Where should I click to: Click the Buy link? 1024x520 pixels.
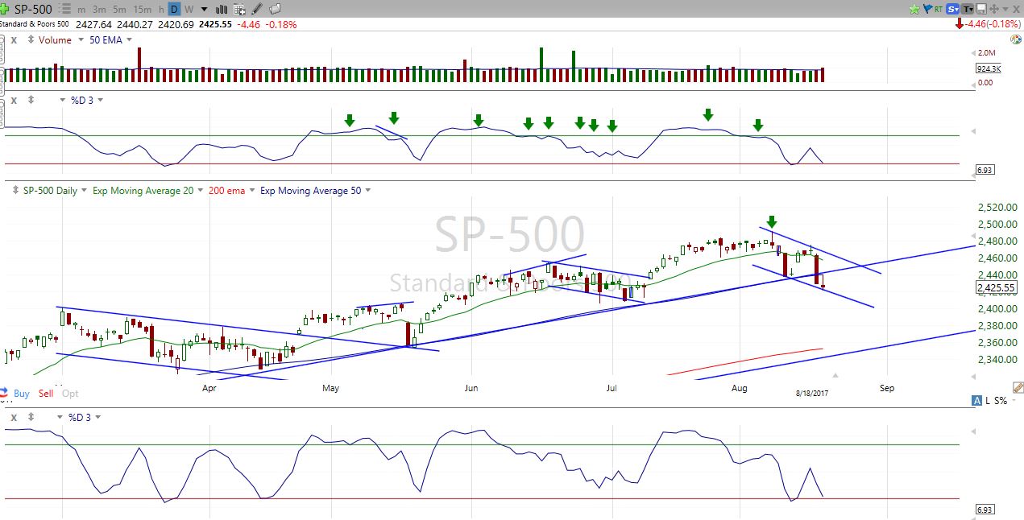pos(22,394)
